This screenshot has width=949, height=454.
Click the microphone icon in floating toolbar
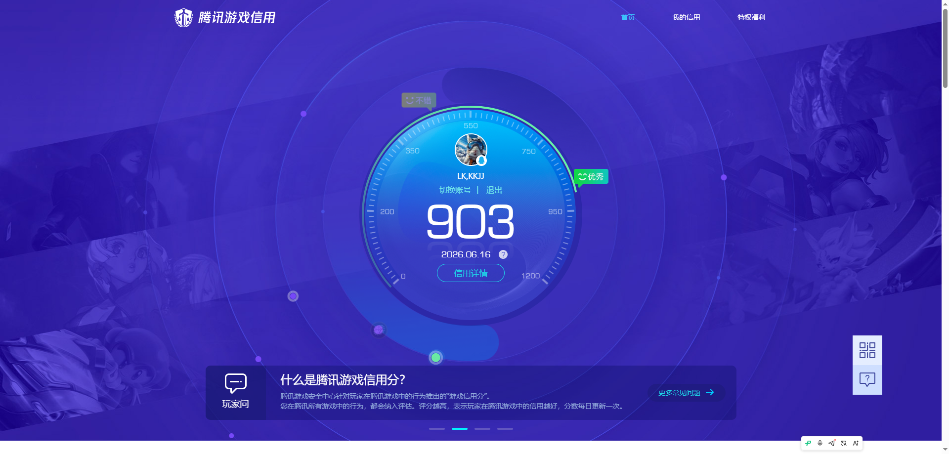(820, 443)
